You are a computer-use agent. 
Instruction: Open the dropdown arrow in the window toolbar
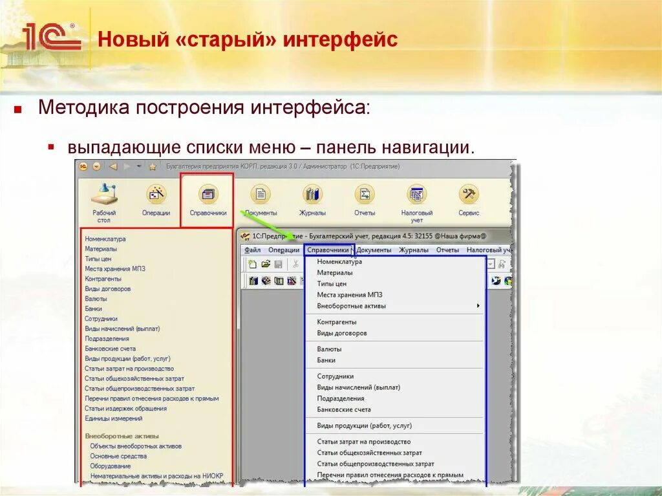490,264
